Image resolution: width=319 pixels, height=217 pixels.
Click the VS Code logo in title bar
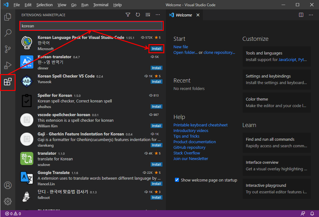6,5
